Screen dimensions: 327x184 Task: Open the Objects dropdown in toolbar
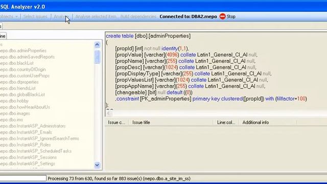(9, 16)
